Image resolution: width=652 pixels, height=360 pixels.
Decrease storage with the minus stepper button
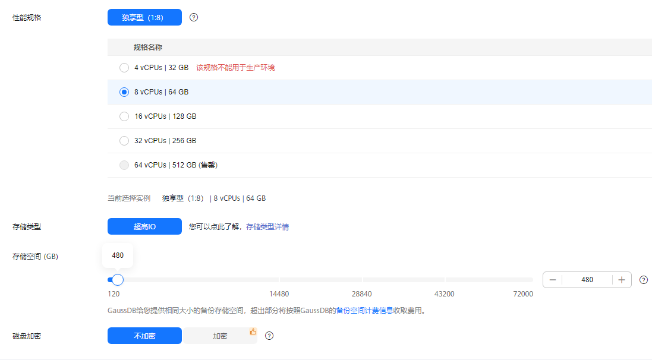click(x=552, y=279)
